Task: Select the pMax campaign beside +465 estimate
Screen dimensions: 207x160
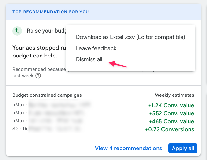Action: pyautogui.click(x=48, y=121)
